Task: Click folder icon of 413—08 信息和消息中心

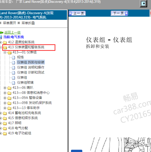Action: (x=9, y=93)
